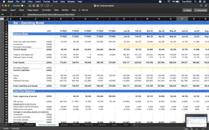Open Spotlight search in the macOS menu bar
The height and width of the screenshot is (130, 209).
[x=195, y=2]
